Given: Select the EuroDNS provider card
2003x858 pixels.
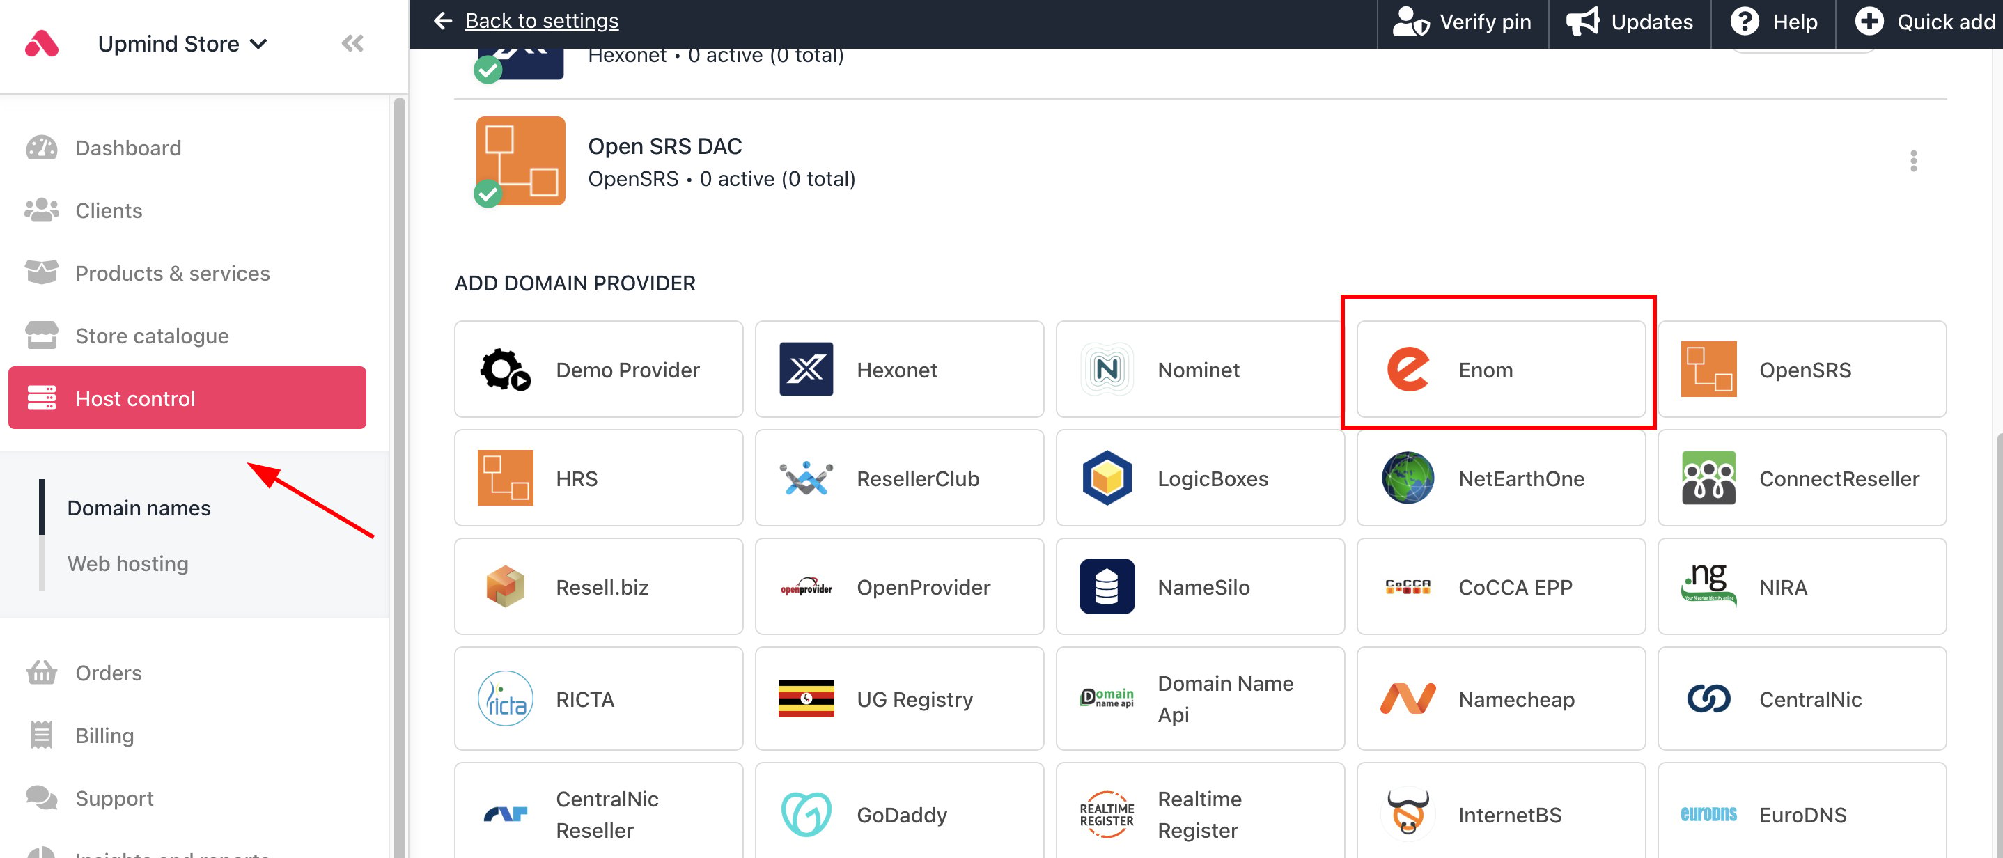Looking at the screenshot, I should [1802, 811].
